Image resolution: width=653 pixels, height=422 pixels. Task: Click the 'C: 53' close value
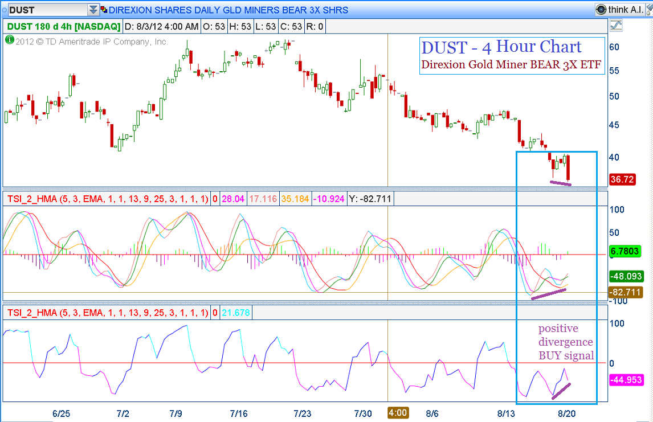pyautogui.click(x=291, y=27)
